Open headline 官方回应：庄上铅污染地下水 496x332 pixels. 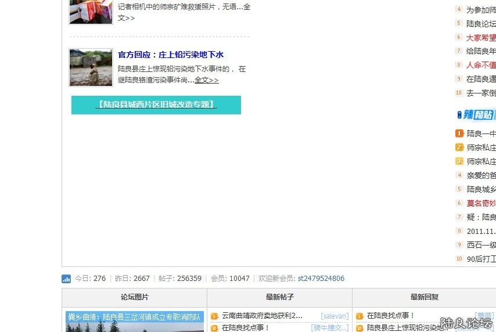tap(170, 55)
